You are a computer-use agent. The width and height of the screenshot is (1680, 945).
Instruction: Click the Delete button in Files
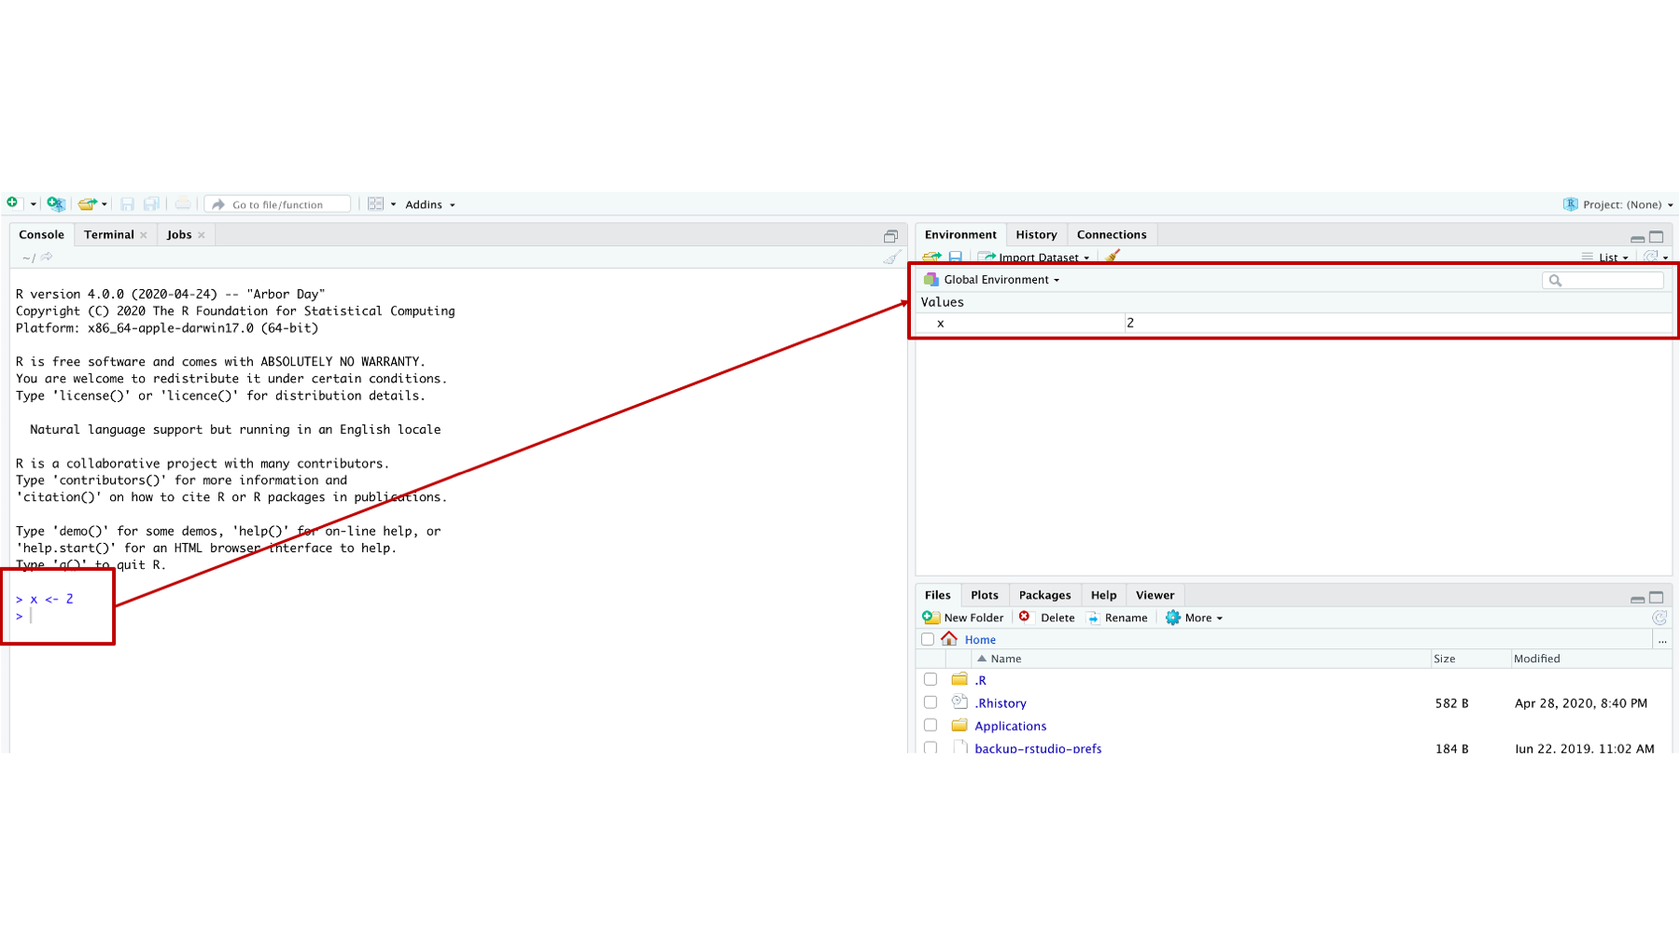[x=1047, y=618]
